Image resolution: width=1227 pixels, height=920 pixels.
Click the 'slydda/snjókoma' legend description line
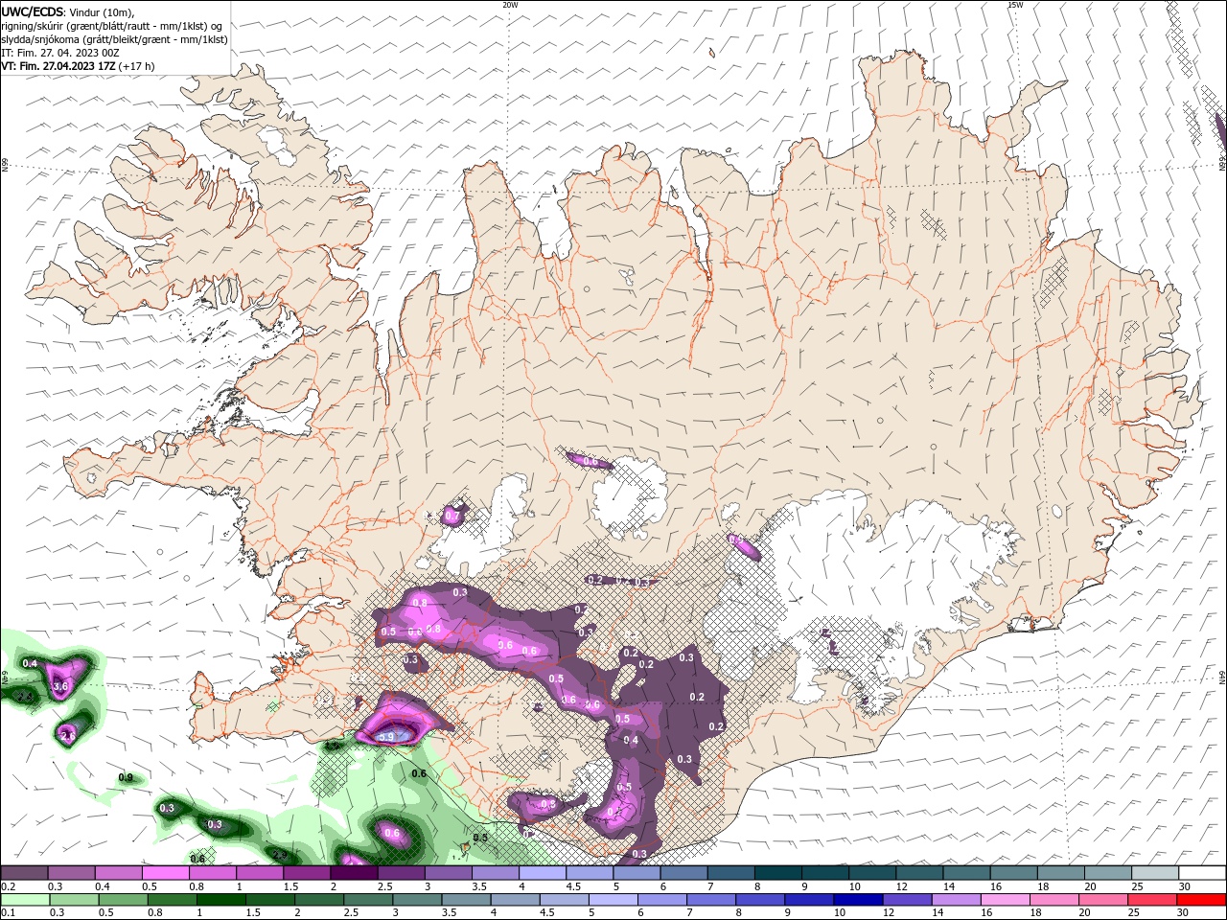pyautogui.click(x=115, y=39)
